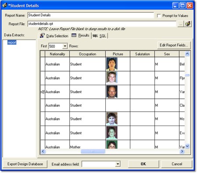This screenshot has width=197, height=173.
Task: Confirm with the OK button
Action: (143, 164)
